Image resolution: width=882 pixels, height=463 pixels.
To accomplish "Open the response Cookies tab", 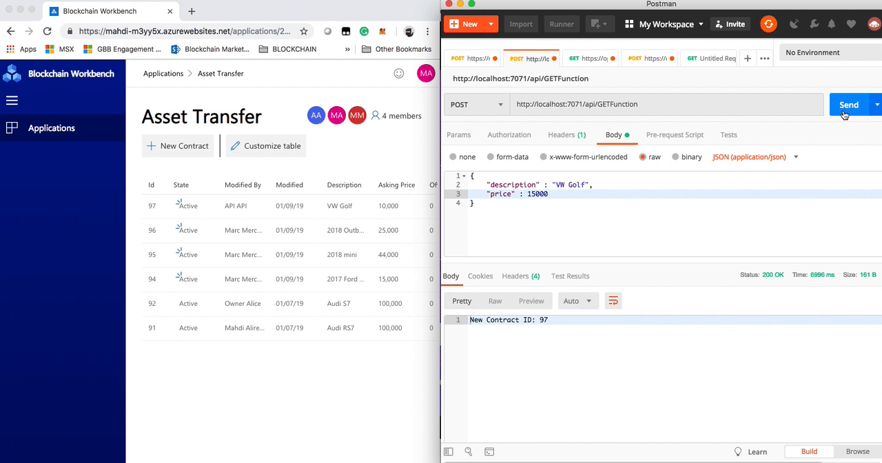I will (x=480, y=276).
